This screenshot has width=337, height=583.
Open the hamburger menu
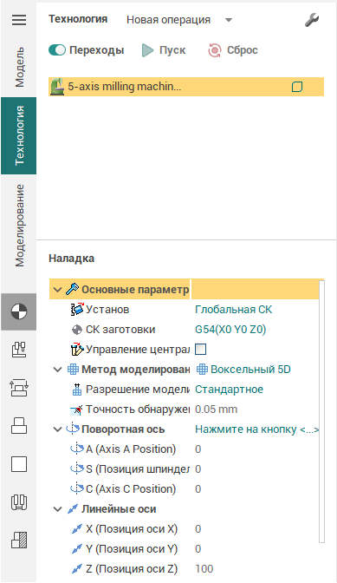point(19,20)
